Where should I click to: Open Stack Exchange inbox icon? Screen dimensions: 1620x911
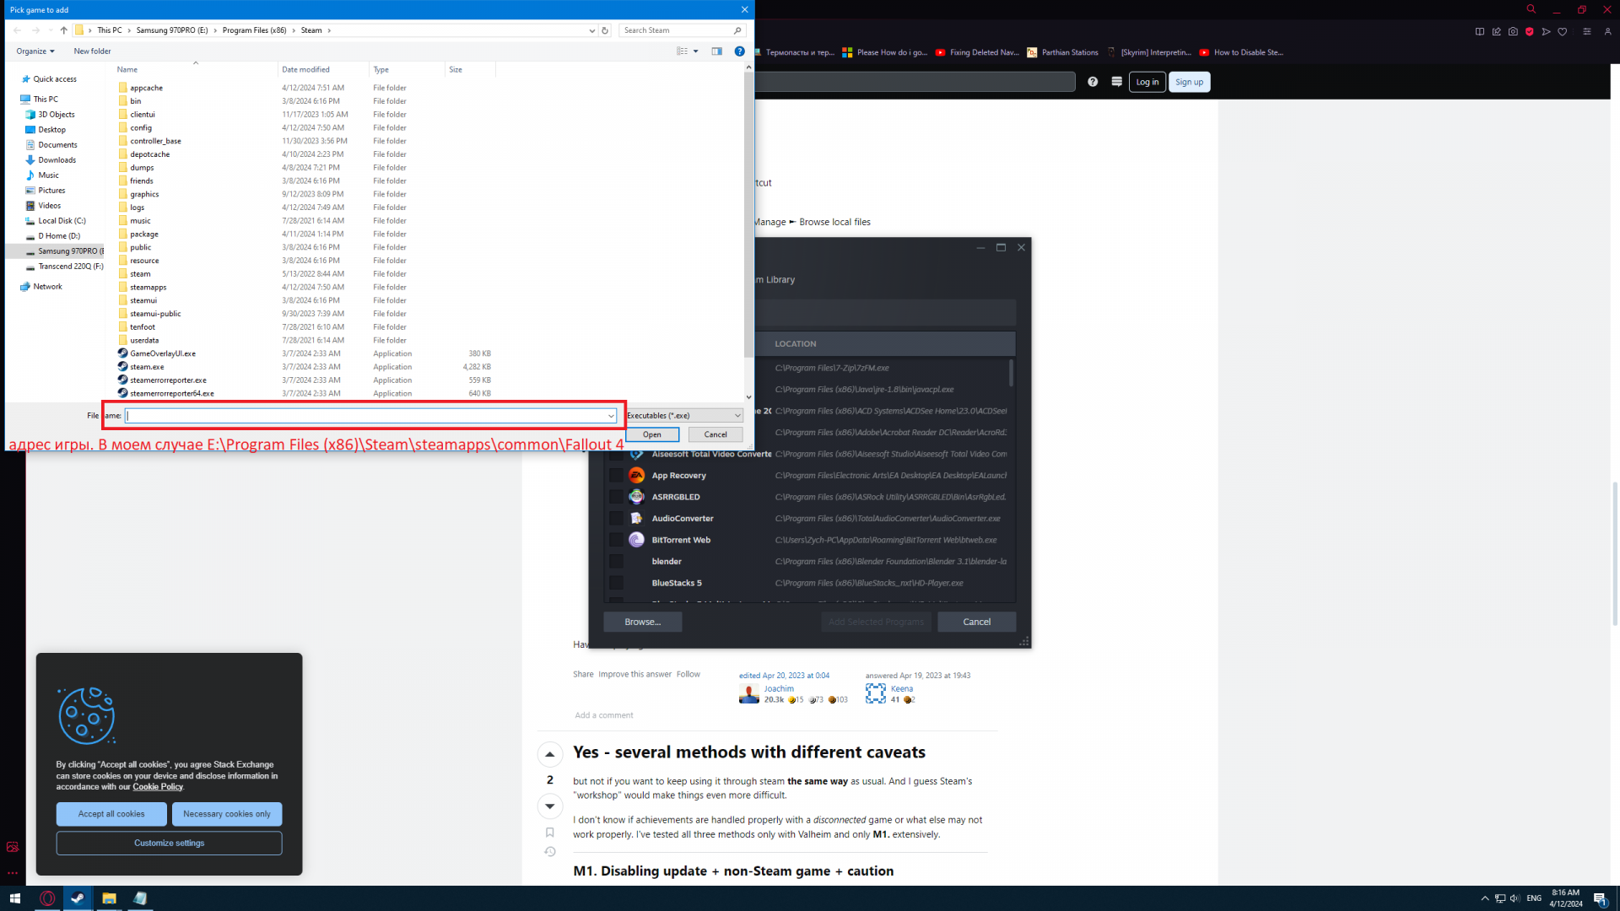tap(1116, 82)
